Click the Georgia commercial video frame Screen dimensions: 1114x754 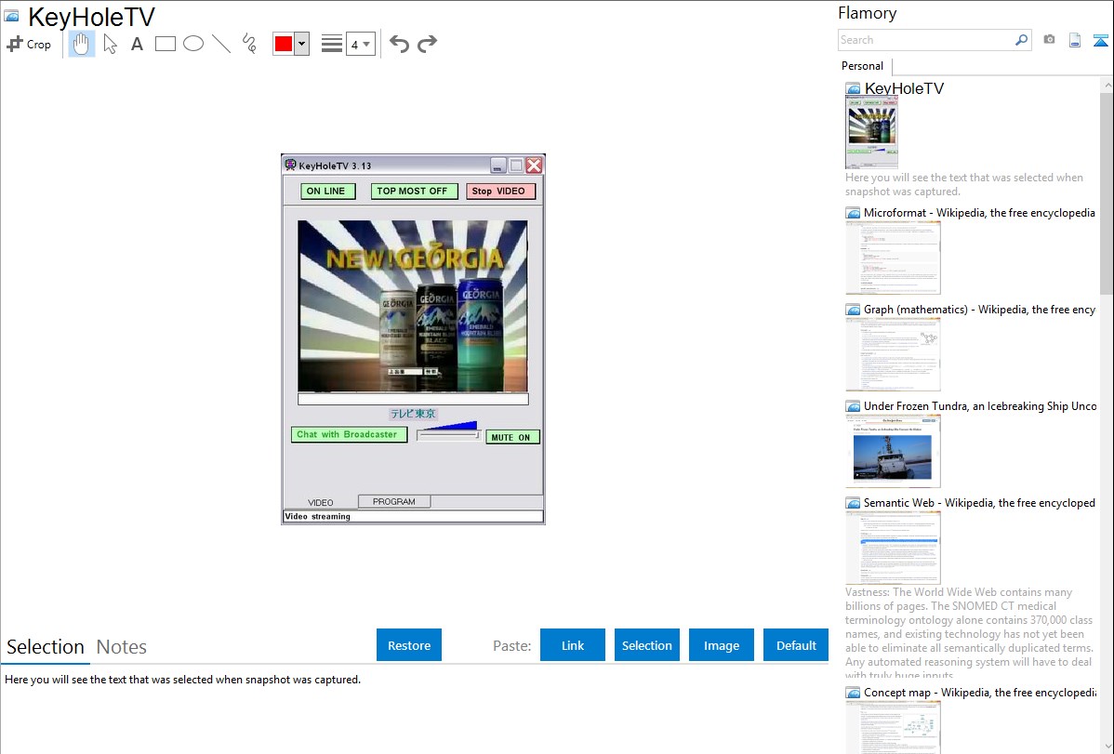(413, 306)
